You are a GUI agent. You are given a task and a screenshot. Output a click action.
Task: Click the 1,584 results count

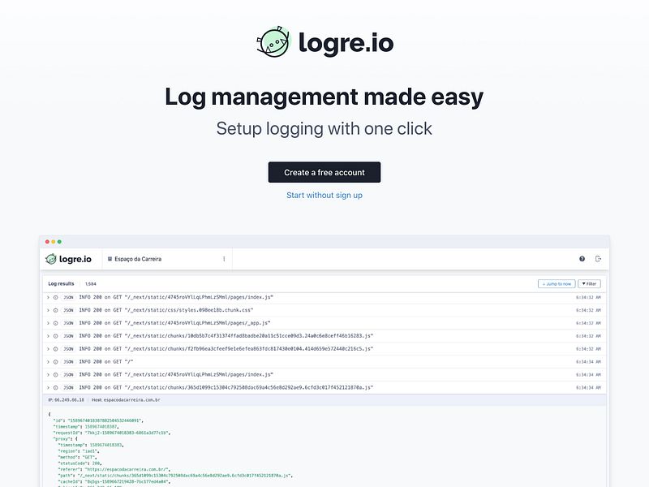coord(91,284)
